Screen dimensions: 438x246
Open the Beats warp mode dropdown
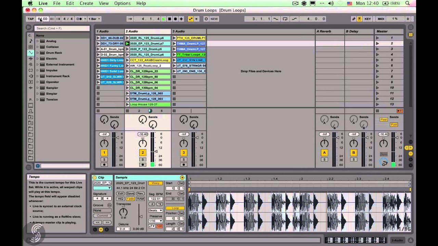click(x=156, y=210)
